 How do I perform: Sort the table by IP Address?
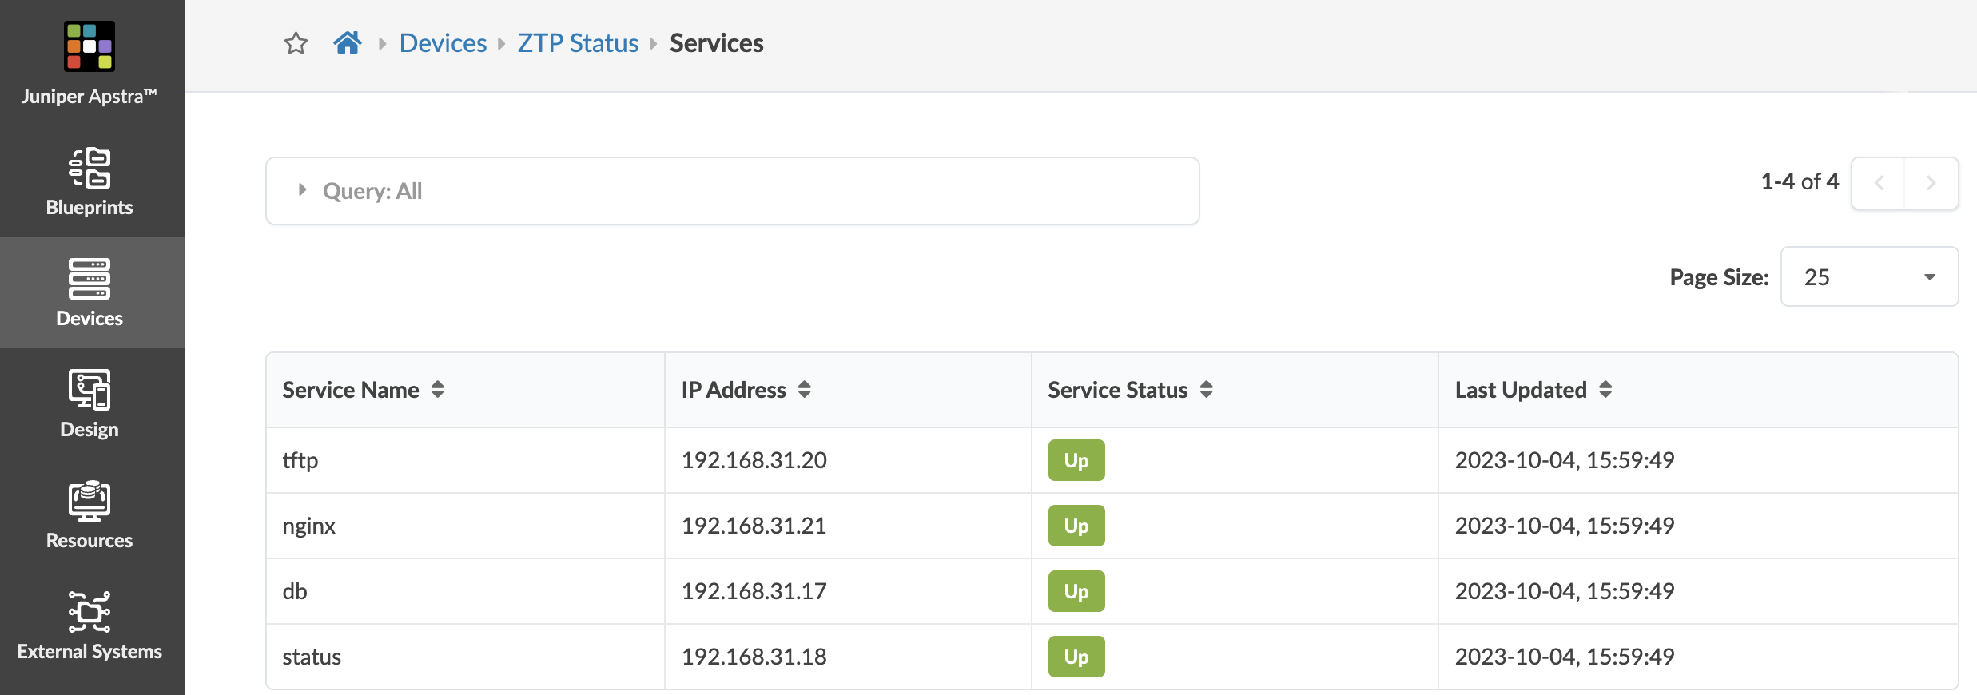tap(804, 390)
